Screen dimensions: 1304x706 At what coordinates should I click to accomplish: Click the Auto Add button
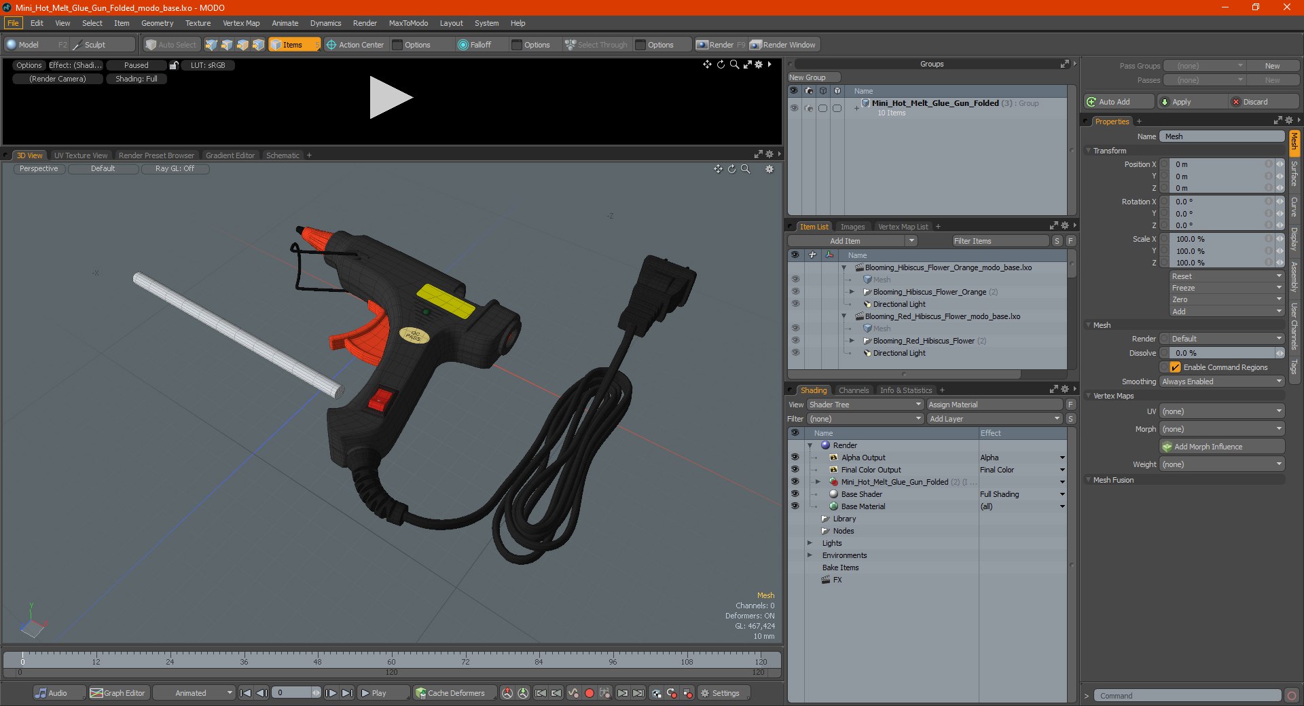(1119, 102)
